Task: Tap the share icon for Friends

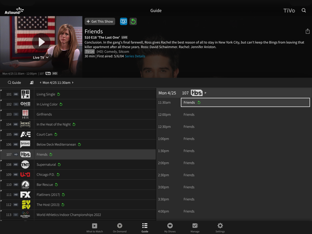Action: click(x=308, y=31)
